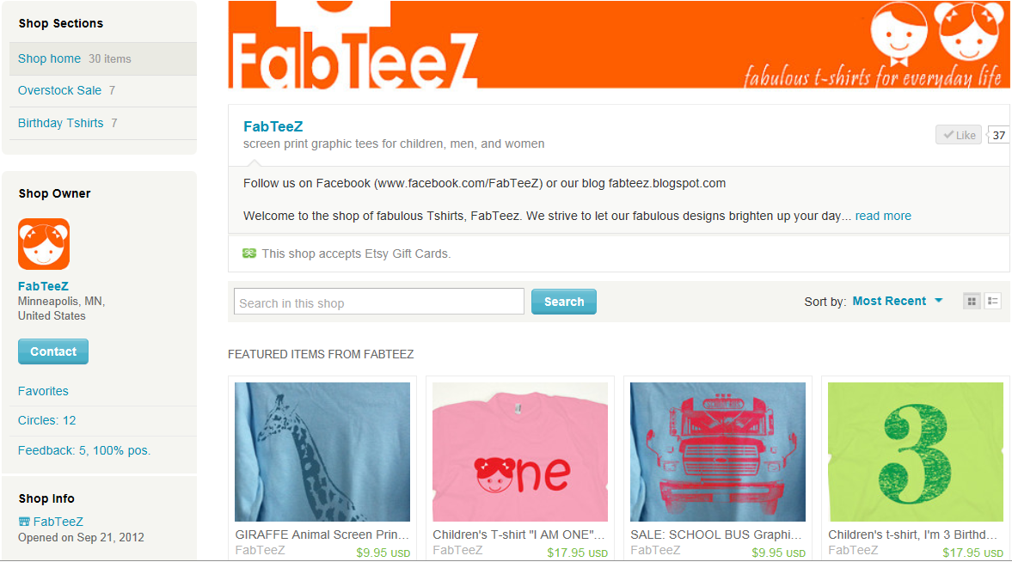Click the FabTeeZ shop owner avatar
This screenshot has height=562, width=1012.
click(x=44, y=244)
